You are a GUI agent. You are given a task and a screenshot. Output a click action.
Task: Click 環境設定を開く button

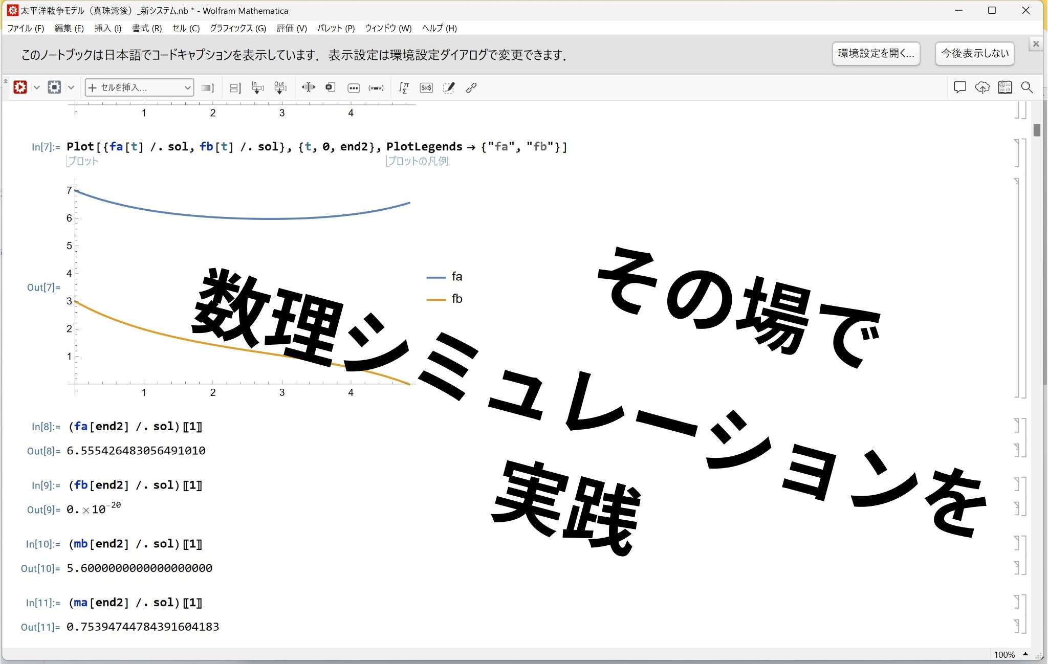pyautogui.click(x=876, y=53)
